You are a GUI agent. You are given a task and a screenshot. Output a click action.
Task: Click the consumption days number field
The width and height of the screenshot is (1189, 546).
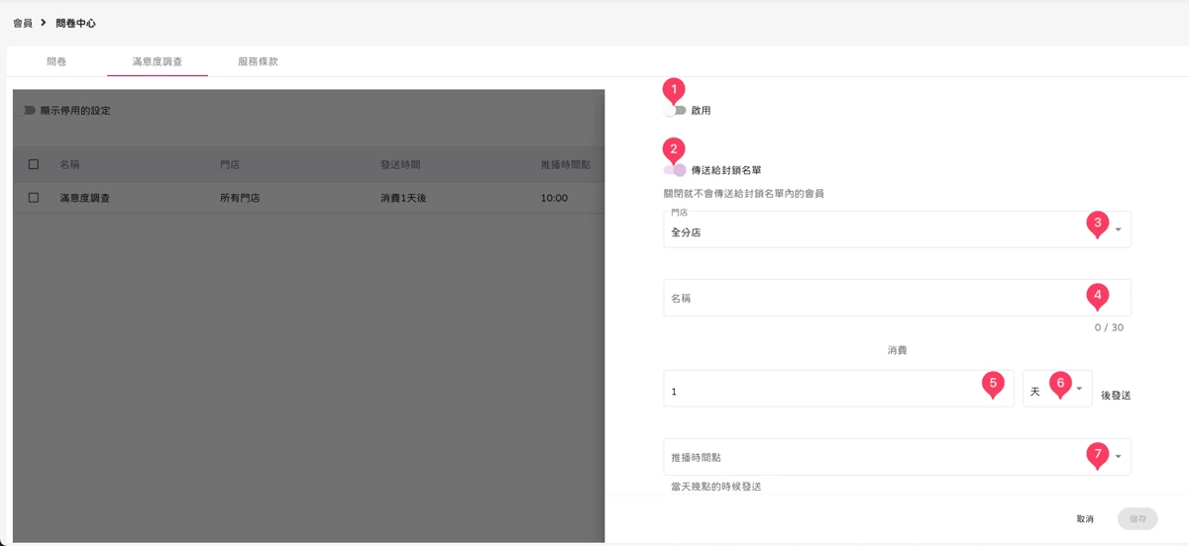[x=838, y=389]
